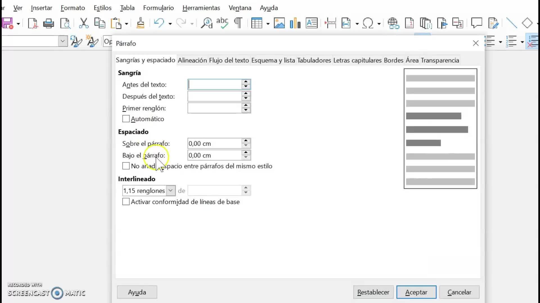The height and width of the screenshot is (303, 540).
Task: Click the Undo arrow icon
Action: [159, 23]
